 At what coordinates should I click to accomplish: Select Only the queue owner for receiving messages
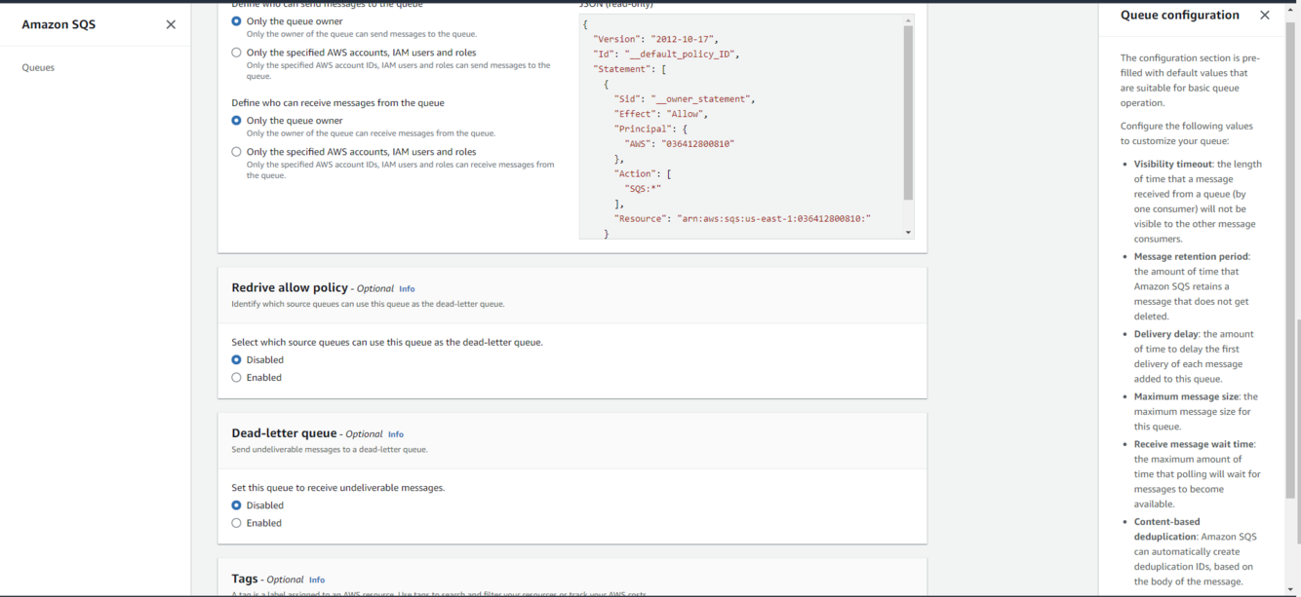coord(236,121)
